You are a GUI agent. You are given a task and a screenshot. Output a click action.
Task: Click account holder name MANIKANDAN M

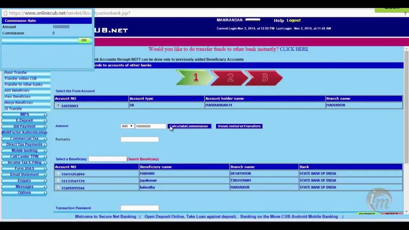tap(219, 105)
